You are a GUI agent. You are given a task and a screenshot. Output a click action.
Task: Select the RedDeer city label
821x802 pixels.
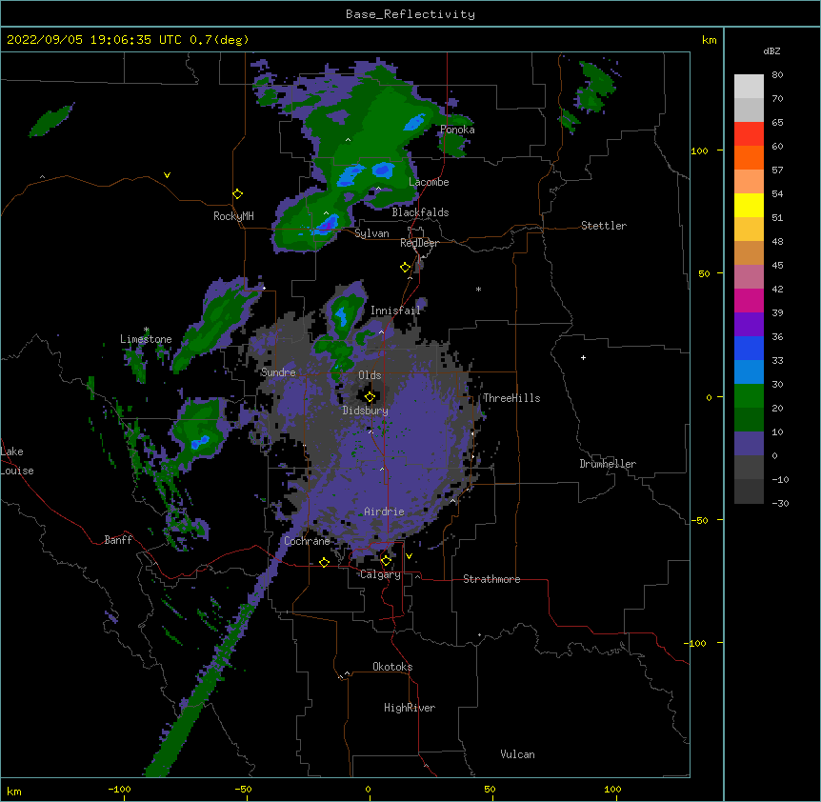tap(419, 243)
